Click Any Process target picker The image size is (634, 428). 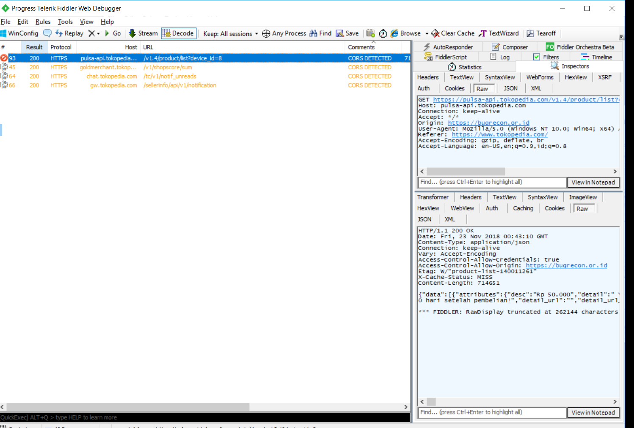(x=284, y=33)
